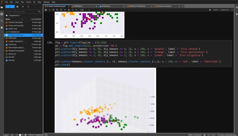The image size is (238, 136).
Task: Select graph1.png in file list
Action: pyautogui.click(x=23, y=29)
